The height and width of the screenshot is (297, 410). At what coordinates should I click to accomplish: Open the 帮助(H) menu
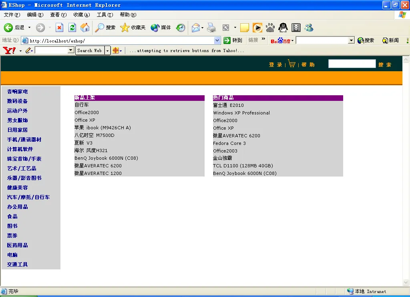click(128, 15)
